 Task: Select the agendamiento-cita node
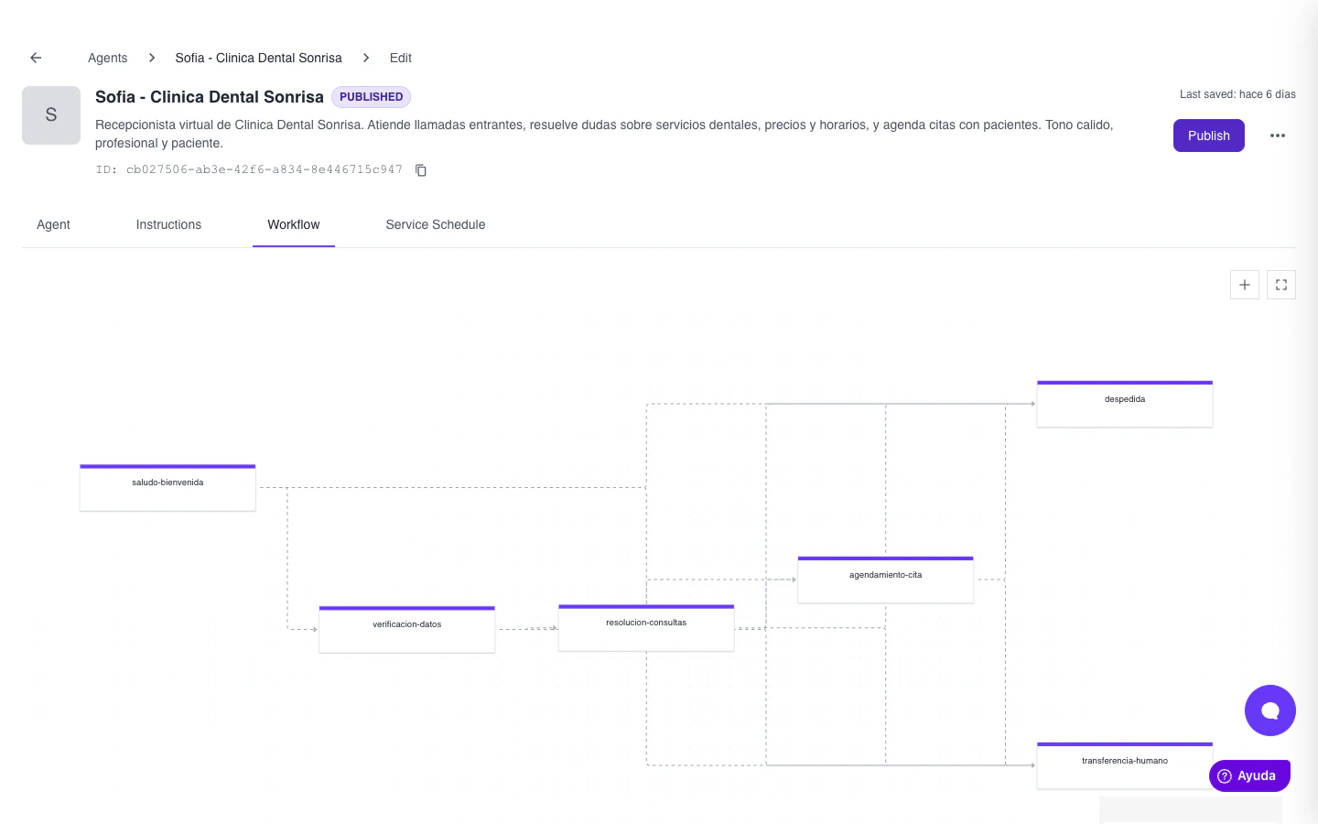(x=885, y=579)
